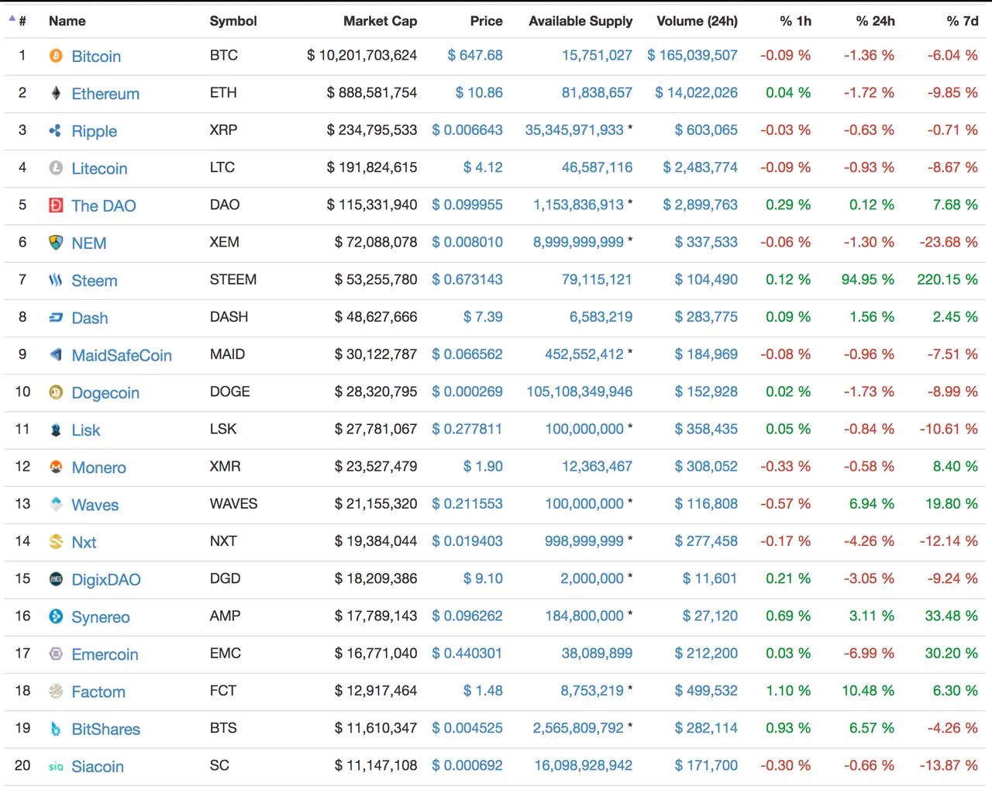Image resolution: width=992 pixels, height=787 pixels.
Task: Click Litecoin price $ 4.12
Action: coord(483,167)
